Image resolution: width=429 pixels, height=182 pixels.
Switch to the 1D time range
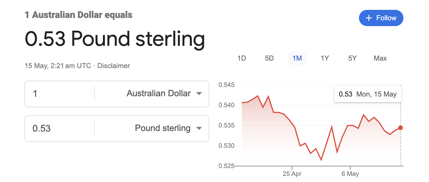tap(242, 58)
